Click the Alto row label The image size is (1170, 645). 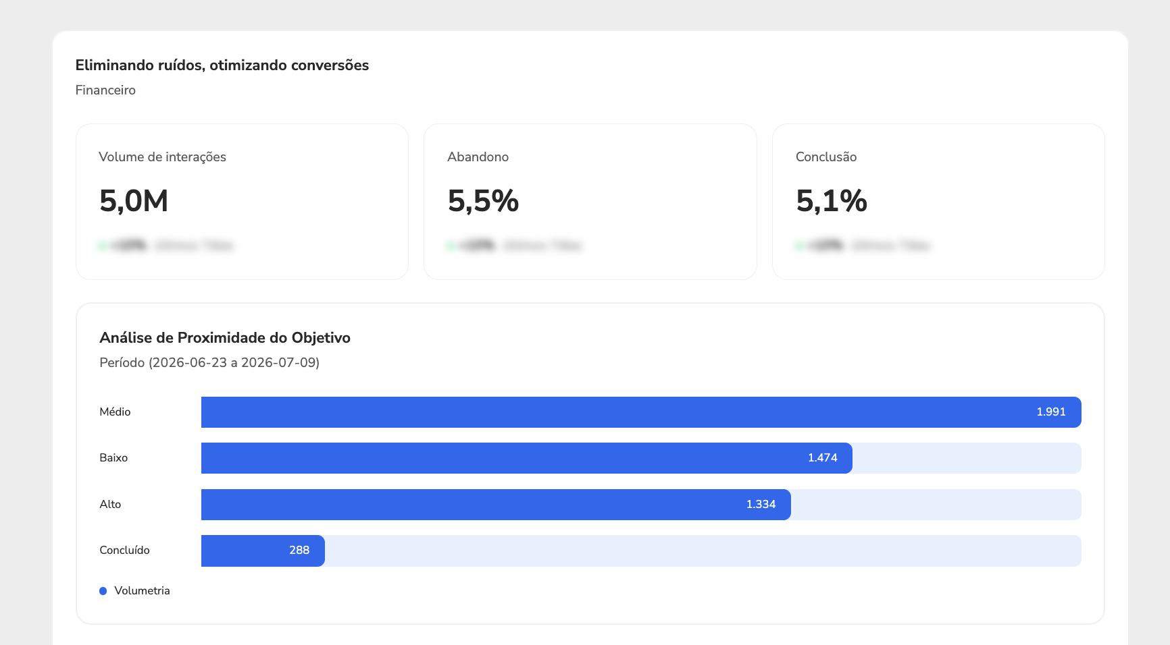click(110, 505)
